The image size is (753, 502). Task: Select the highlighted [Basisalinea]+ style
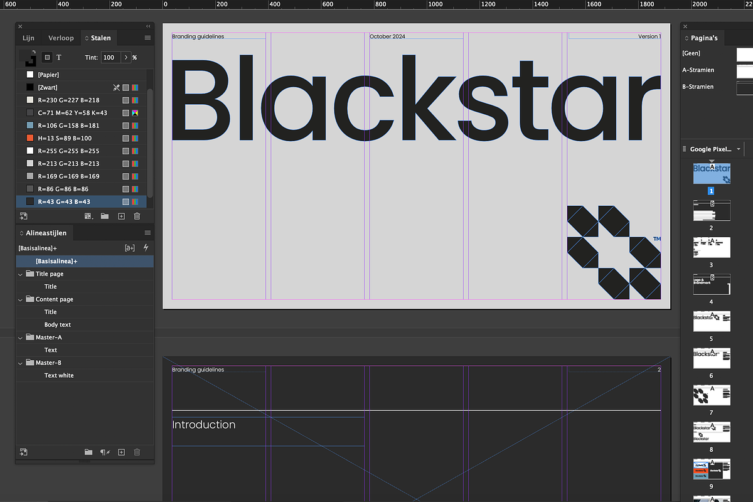point(85,261)
